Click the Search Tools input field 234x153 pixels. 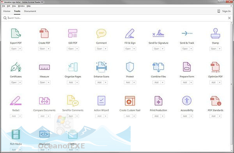point(116,18)
